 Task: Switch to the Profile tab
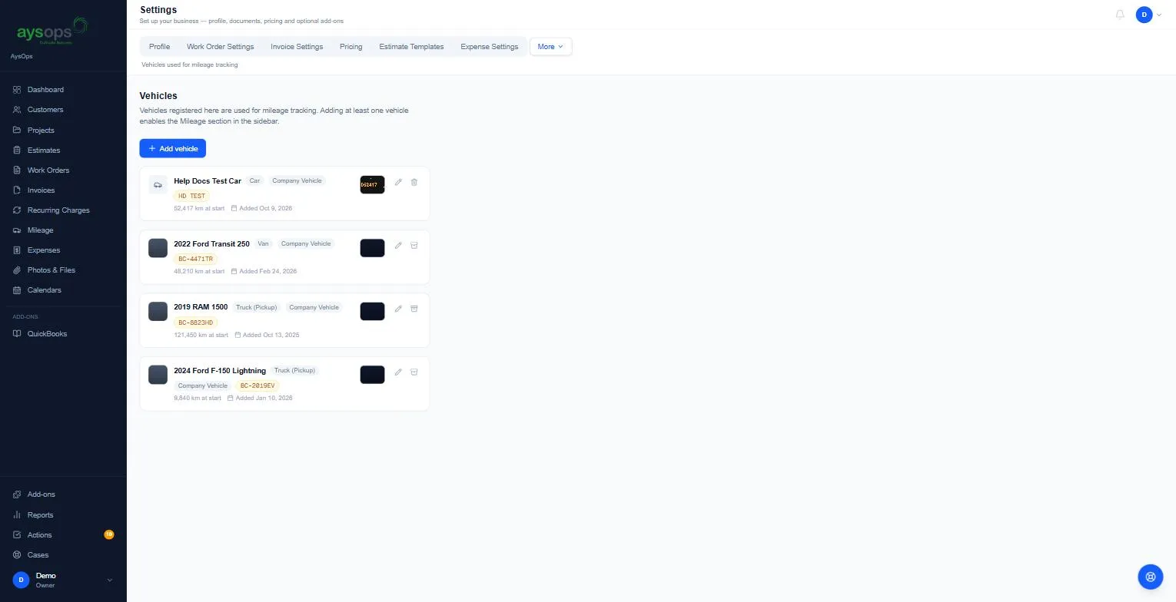pos(159,47)
